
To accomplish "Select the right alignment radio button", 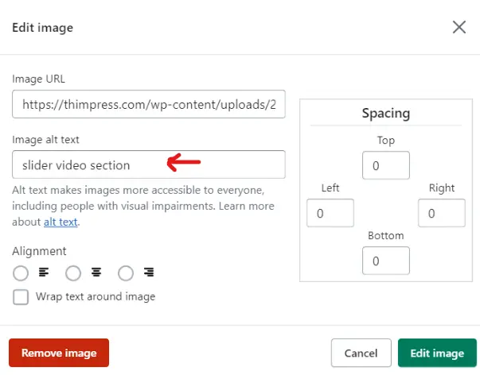I will [126, 273].
